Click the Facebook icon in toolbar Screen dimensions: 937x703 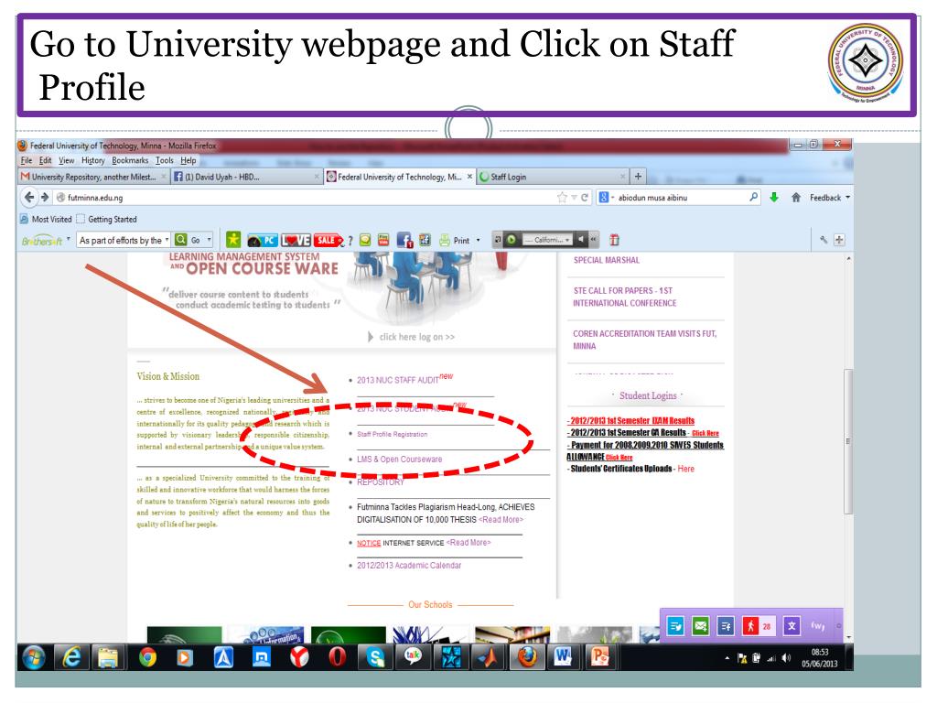pyautogui.click(x=404, y=241)
